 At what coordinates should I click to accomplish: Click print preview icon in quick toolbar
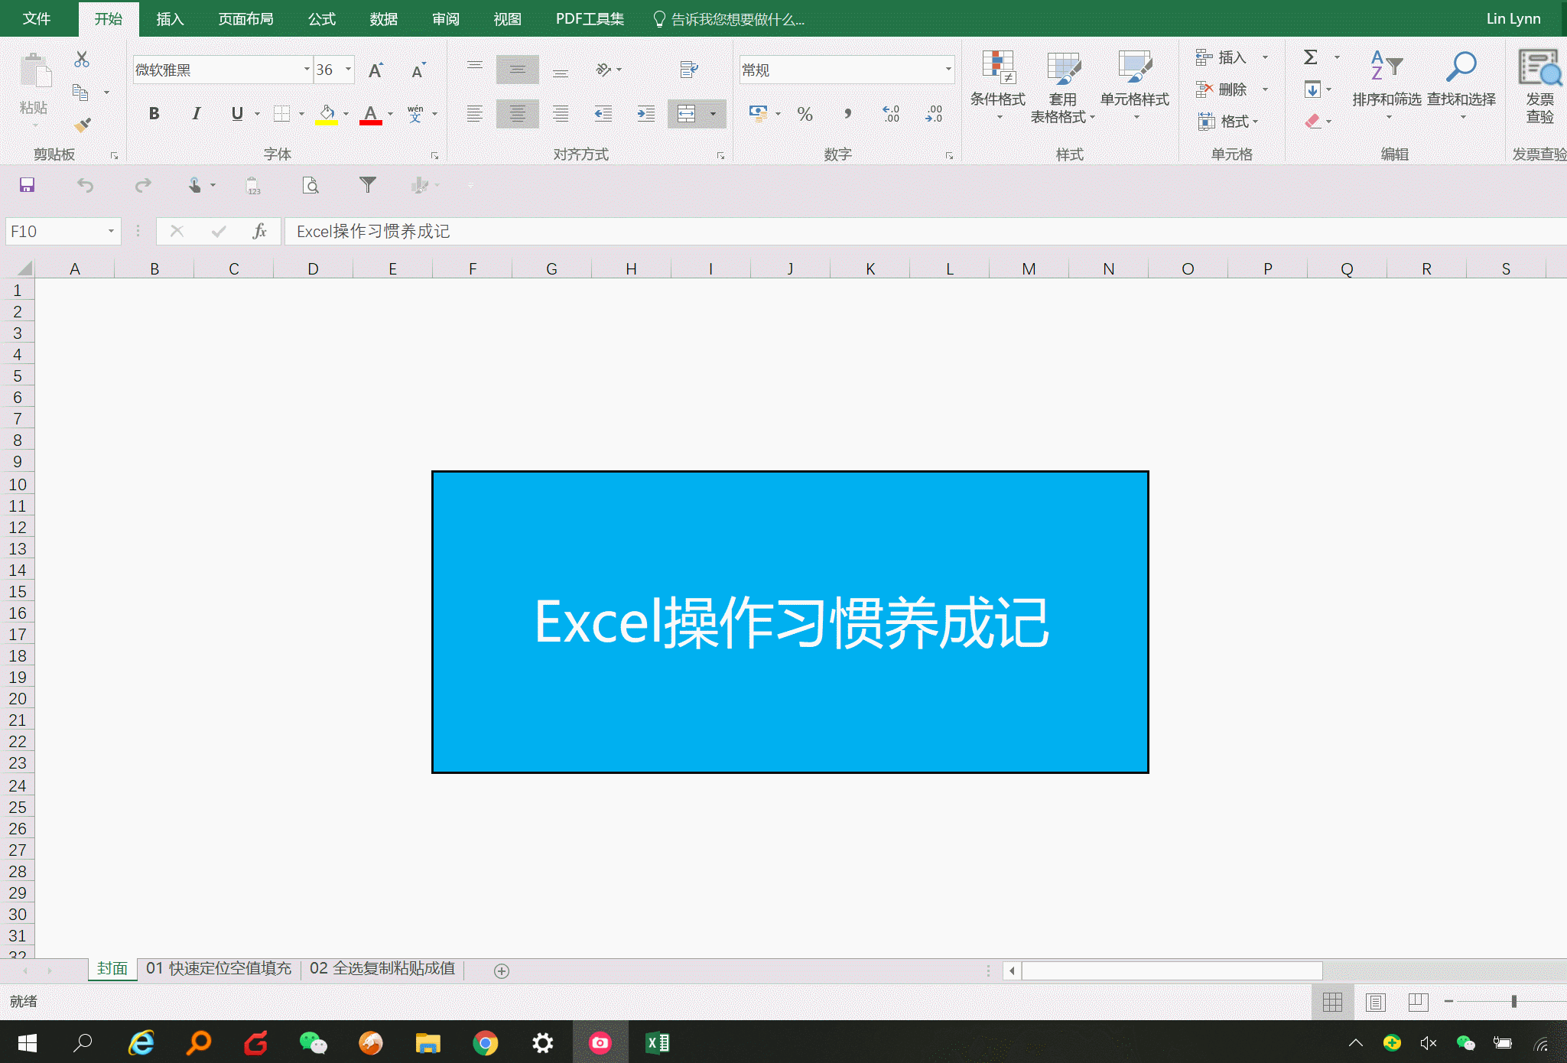[310, 185]
